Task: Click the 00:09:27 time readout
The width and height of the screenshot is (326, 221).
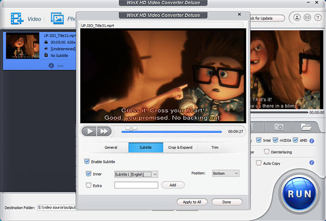Action: (x=236, y=132)
